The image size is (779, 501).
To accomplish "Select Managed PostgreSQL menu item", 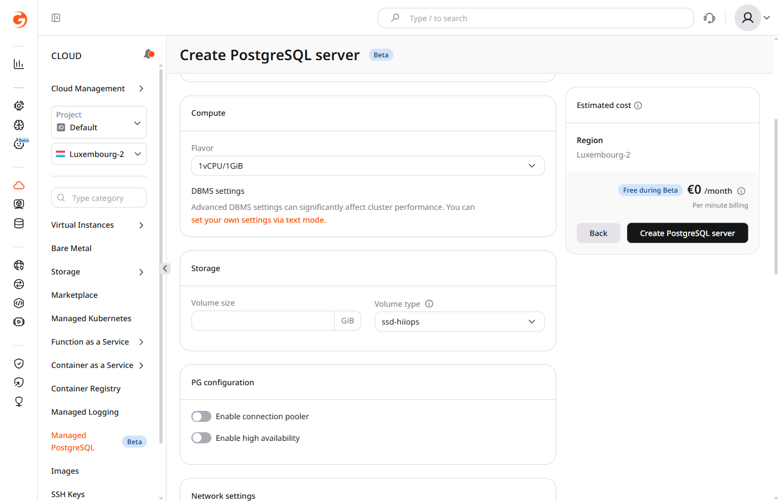I will pos(98,441).
